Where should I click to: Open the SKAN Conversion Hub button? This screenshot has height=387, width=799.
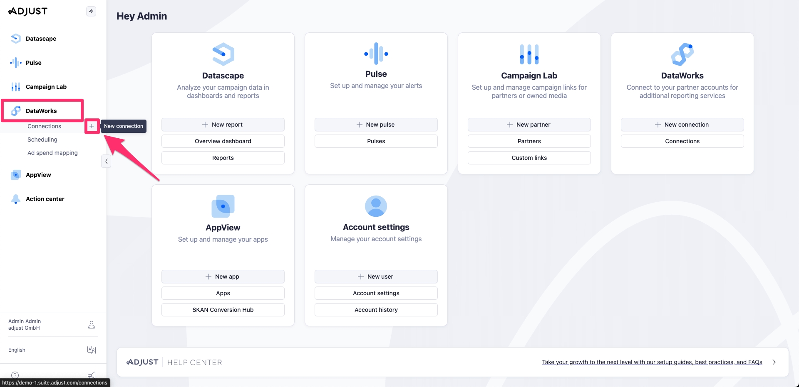coord(223,310)
